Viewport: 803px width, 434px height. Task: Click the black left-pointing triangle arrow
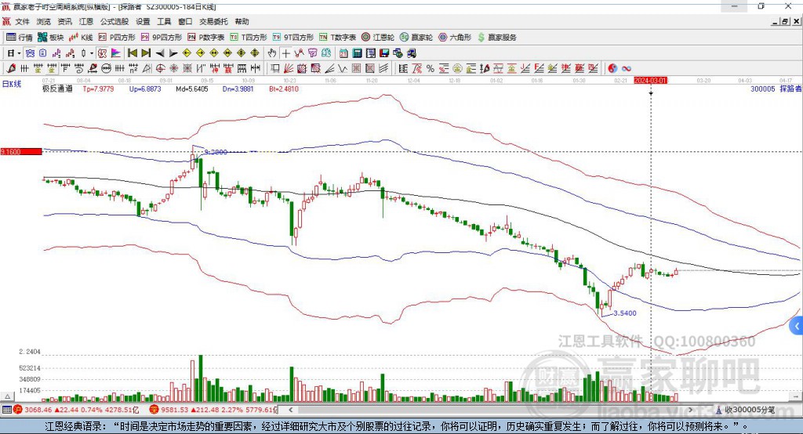[160, 52]
